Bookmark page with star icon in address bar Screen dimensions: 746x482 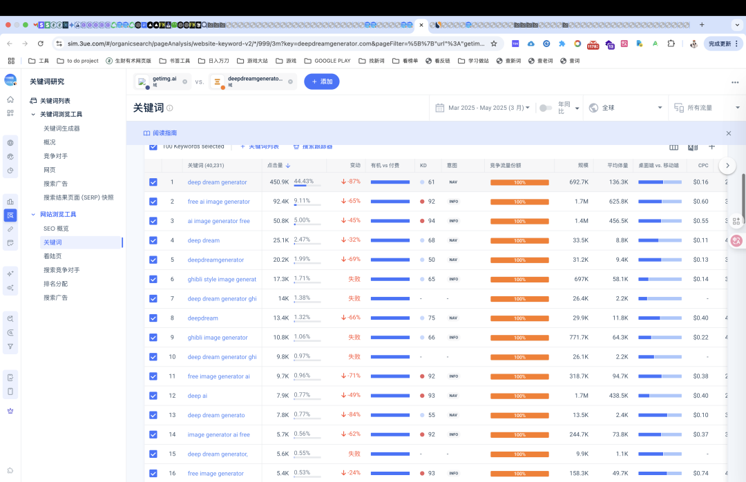tap(494, 44)
